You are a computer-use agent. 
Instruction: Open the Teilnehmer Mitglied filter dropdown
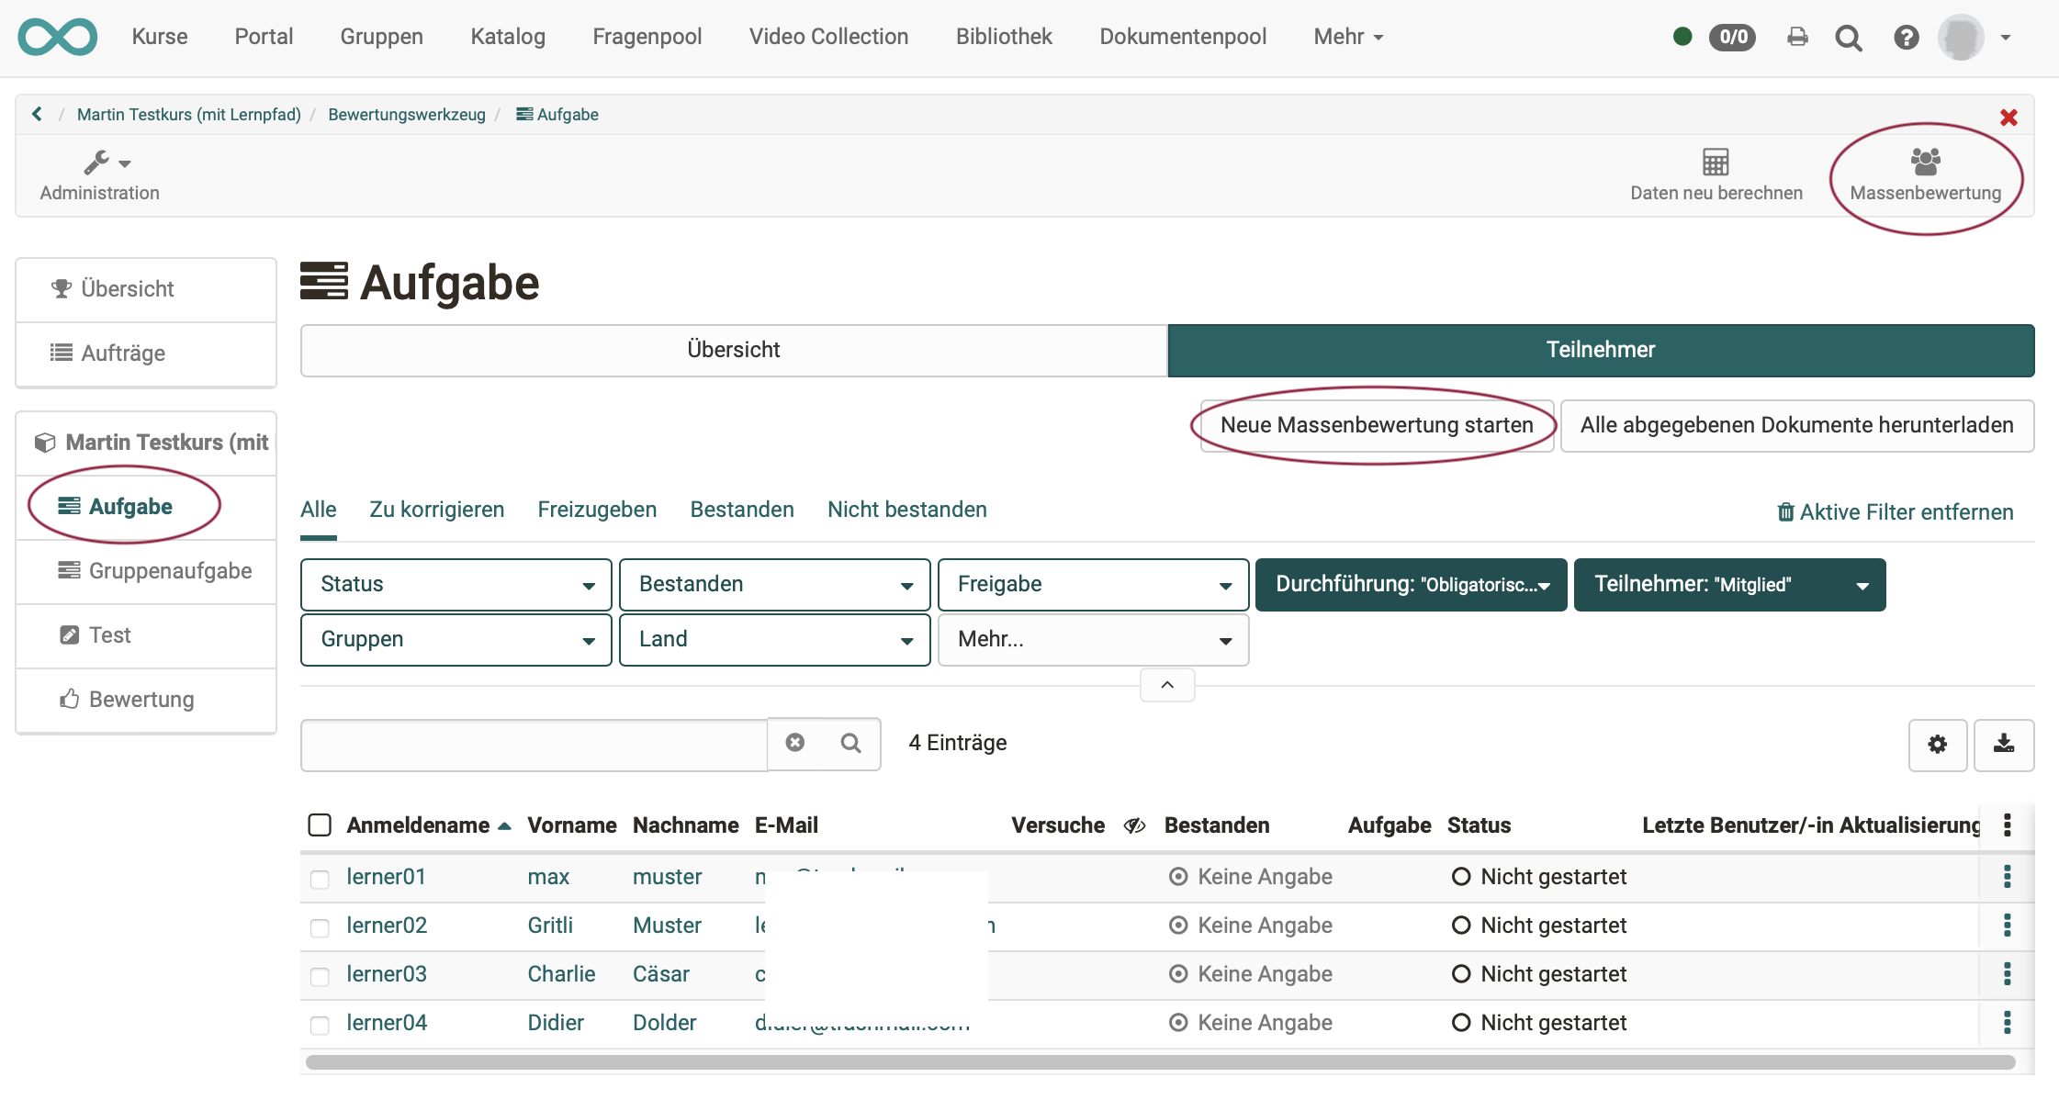click(x=1730, y=585)
